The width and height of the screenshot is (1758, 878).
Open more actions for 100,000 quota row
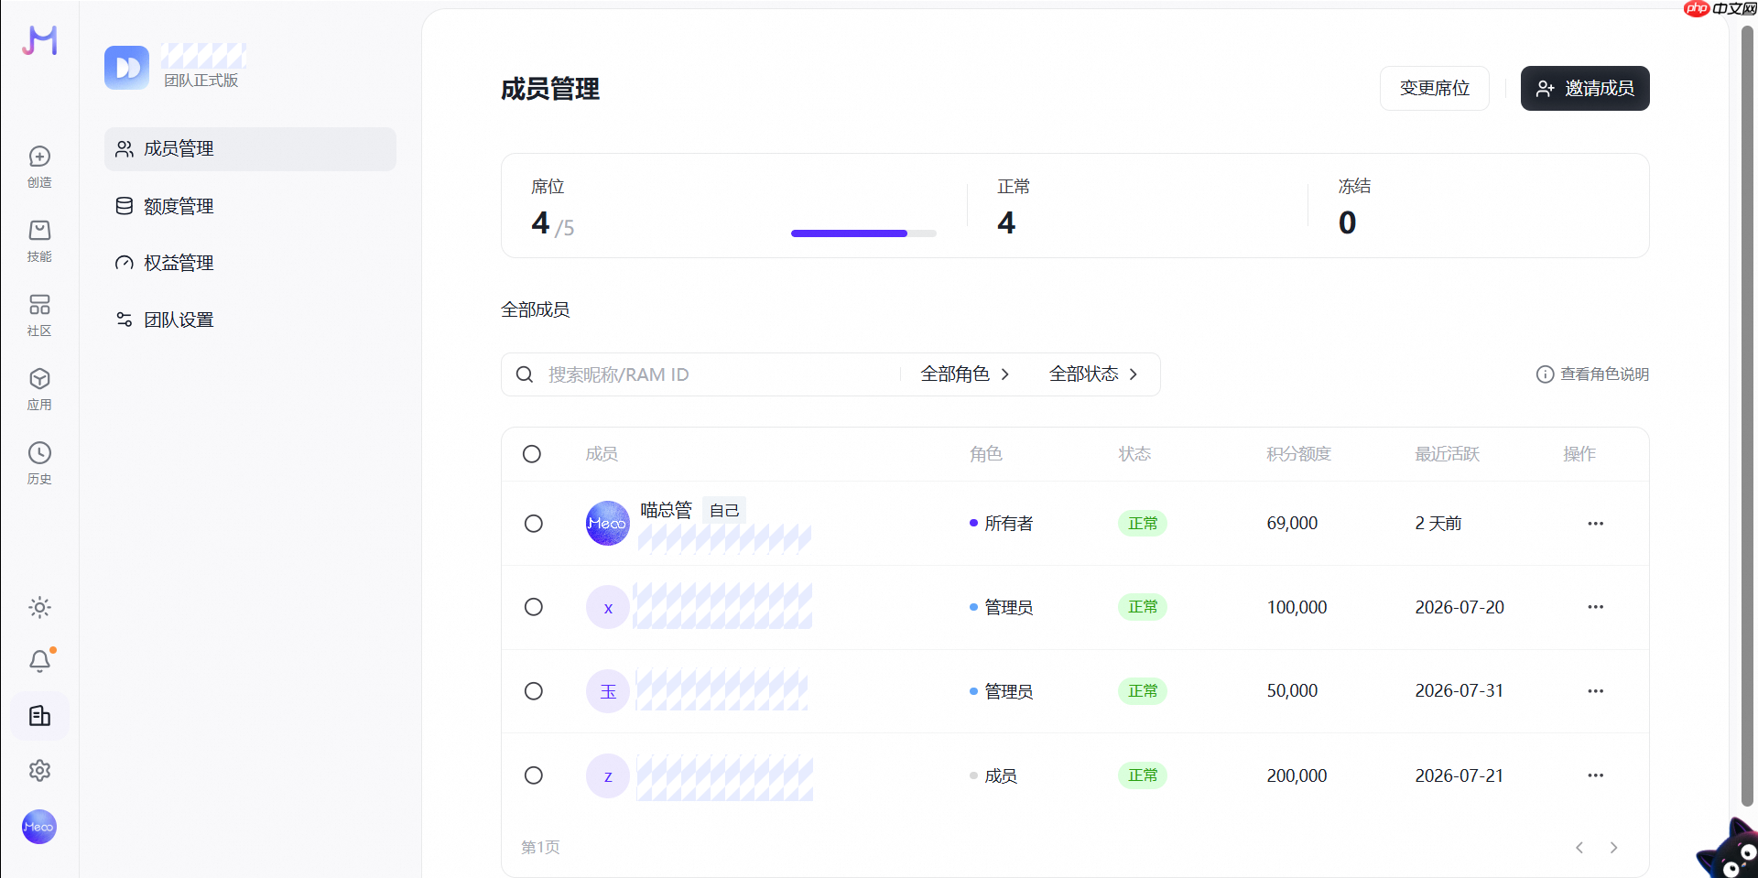1595,607
